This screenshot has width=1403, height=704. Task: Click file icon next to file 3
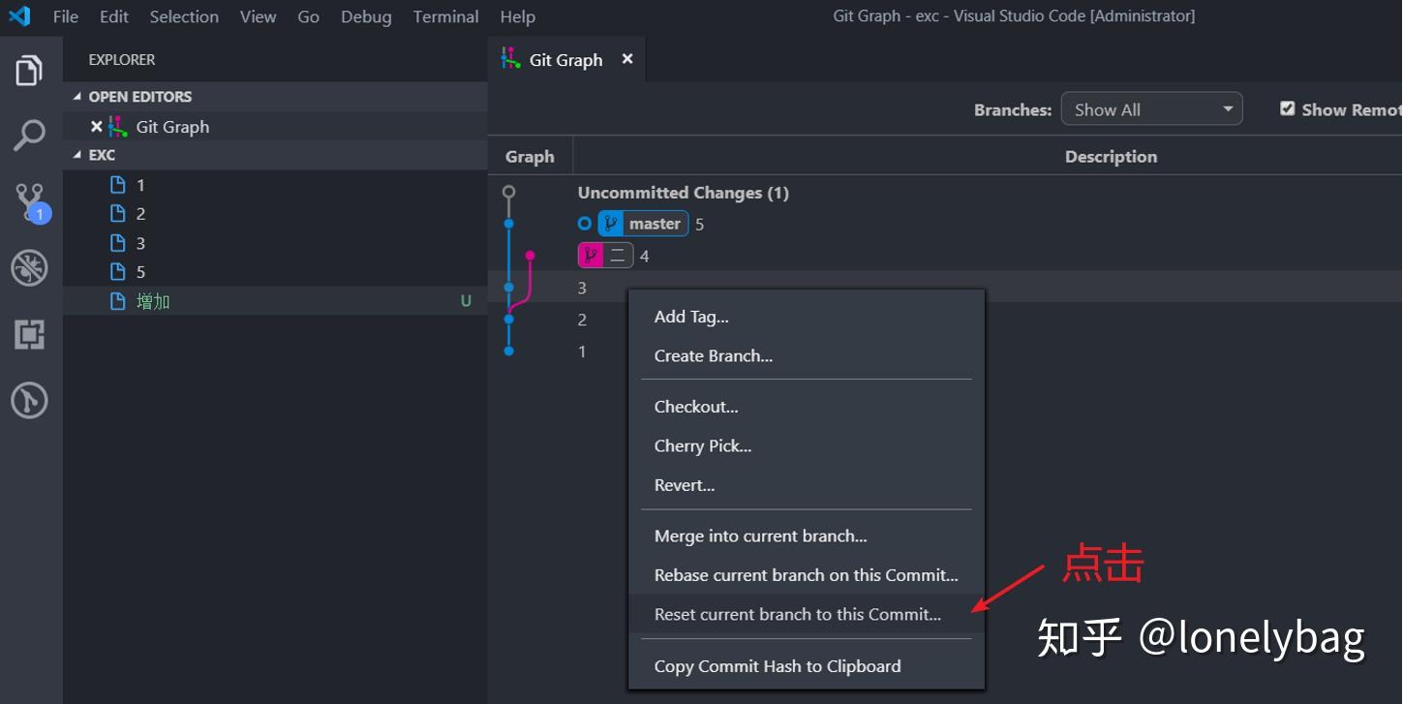click(118, 242)
